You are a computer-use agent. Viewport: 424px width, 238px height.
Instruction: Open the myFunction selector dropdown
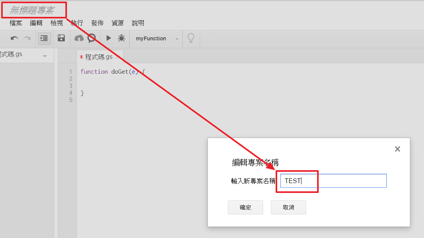click(x=157, y=39)
